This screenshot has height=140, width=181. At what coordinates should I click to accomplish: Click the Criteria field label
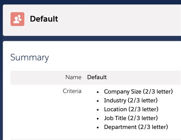72,91
